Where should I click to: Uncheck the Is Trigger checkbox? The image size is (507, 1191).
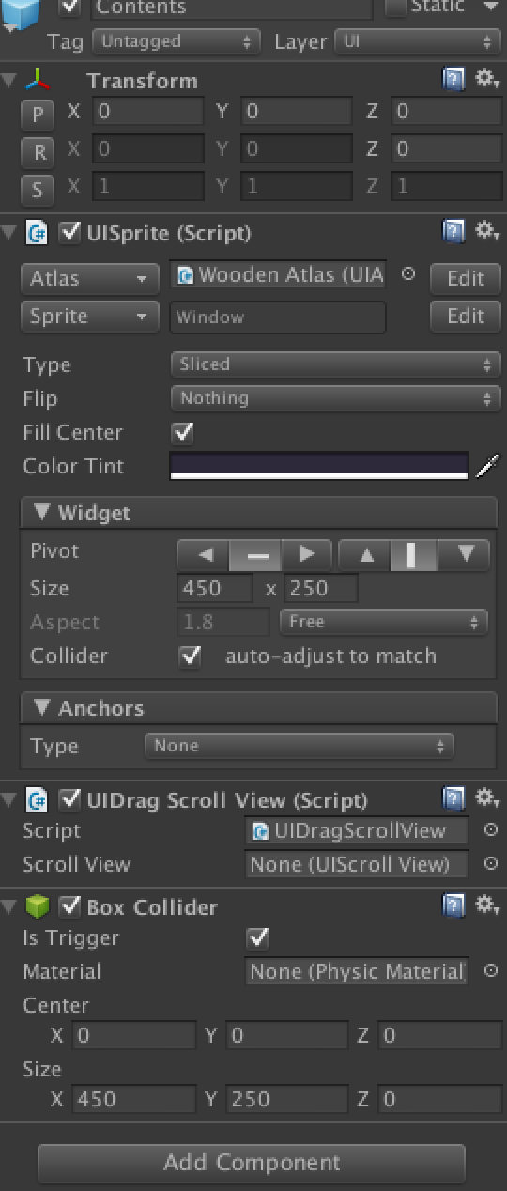[257, 937]
